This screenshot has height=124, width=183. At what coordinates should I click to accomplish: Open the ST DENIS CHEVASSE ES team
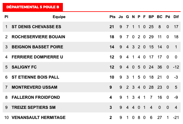click(x=36, y=27)
